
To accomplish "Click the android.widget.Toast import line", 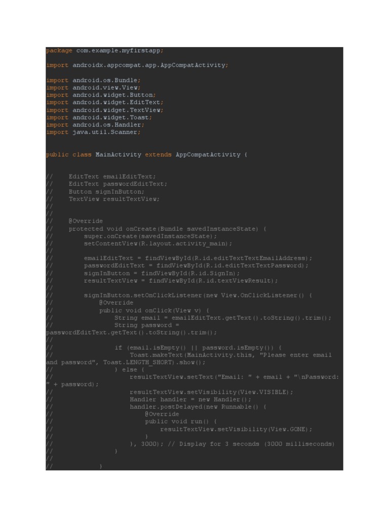I will click(x=99, y=117).
